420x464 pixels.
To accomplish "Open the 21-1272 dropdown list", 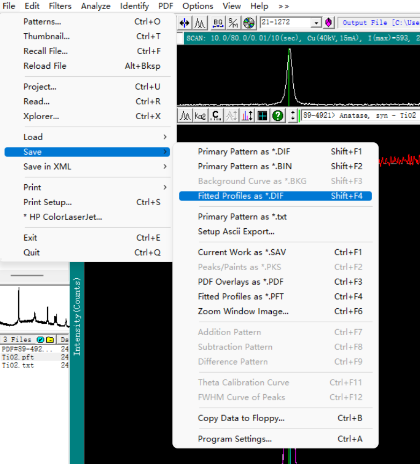I will tap(316, 23).
